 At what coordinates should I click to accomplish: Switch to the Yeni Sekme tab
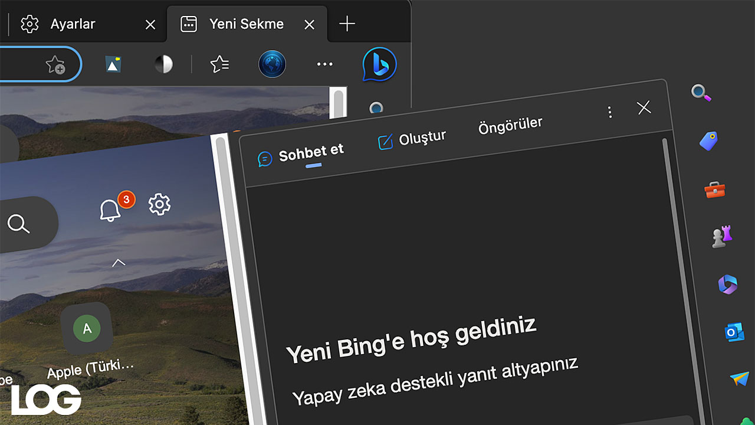point(247,24)
